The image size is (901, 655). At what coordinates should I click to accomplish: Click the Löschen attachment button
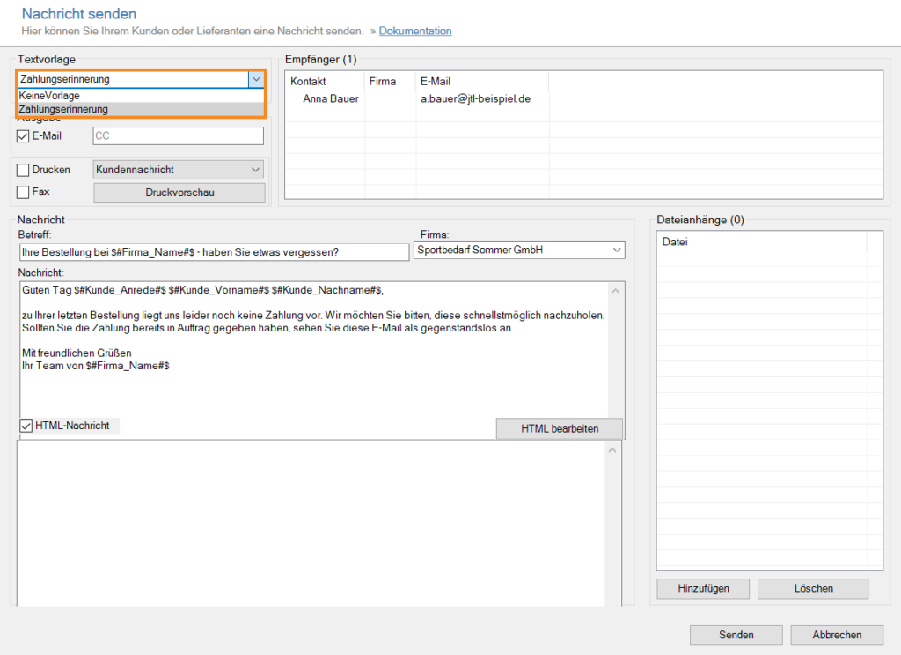coord(812,588)
